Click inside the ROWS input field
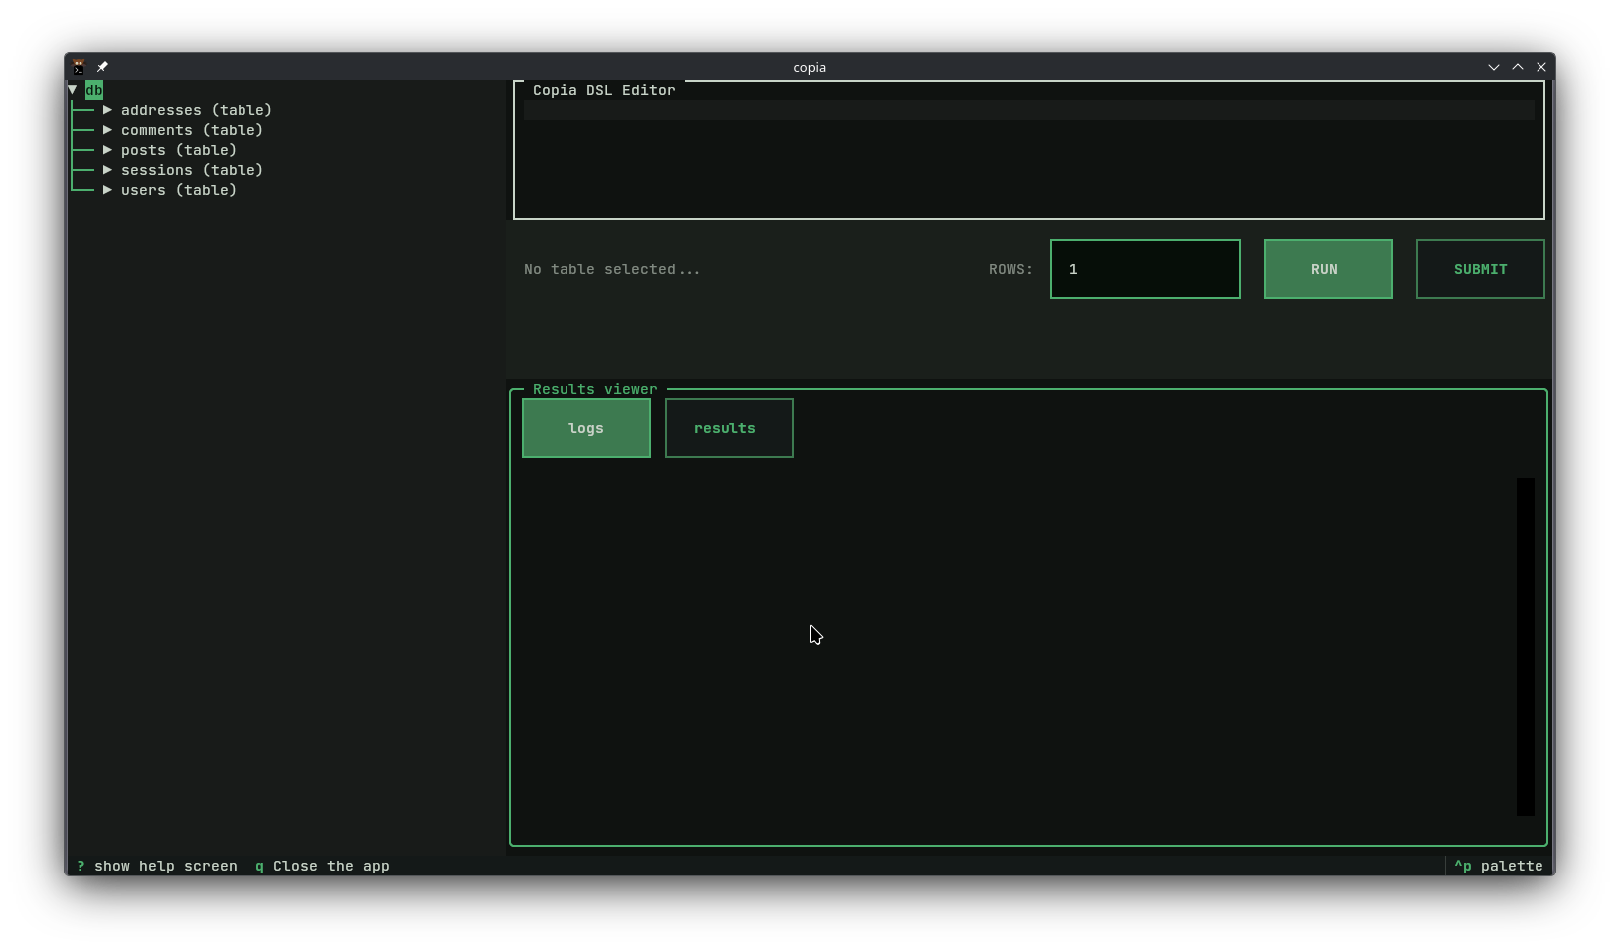The width and height of the screenshot is (1620, 952). 1144,269
